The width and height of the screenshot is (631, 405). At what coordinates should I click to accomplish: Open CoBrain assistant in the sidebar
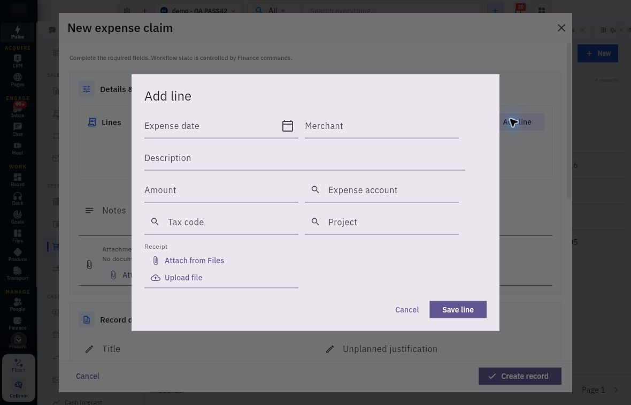(19, 389)
